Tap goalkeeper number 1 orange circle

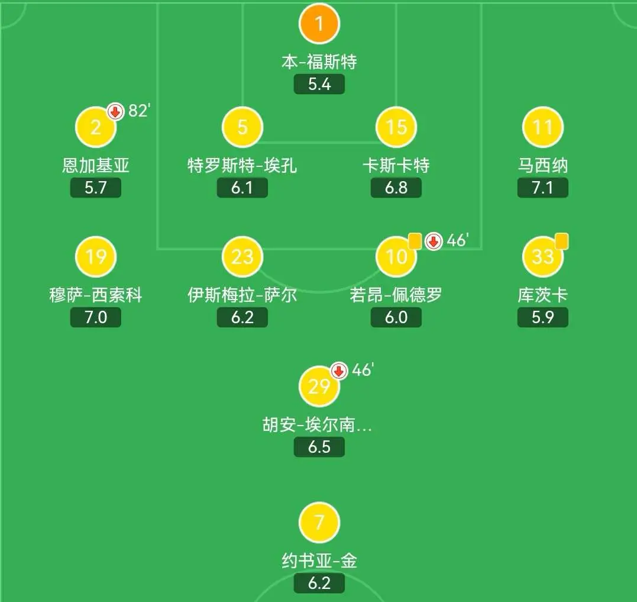point(319,24)
